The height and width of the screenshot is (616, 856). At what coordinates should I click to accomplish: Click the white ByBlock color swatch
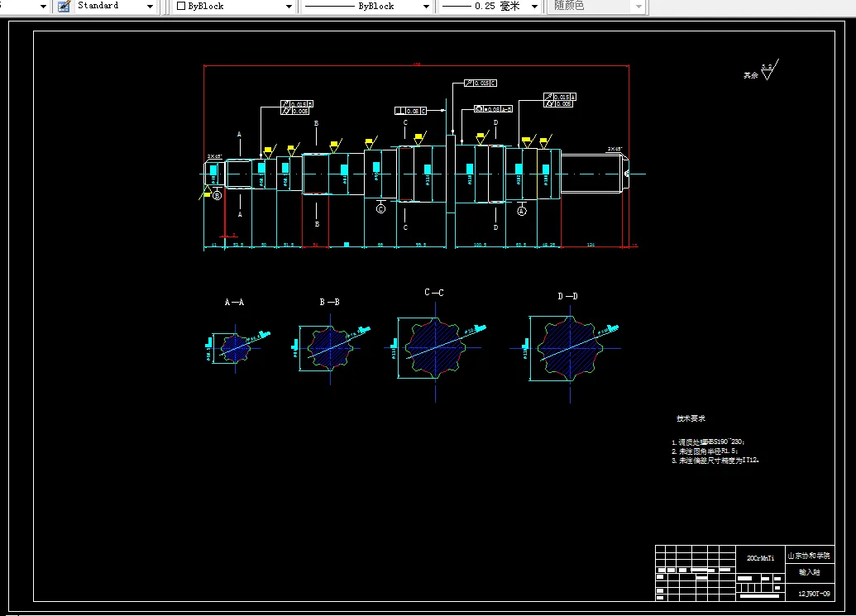pyautogui.click(x=181, y=6)
